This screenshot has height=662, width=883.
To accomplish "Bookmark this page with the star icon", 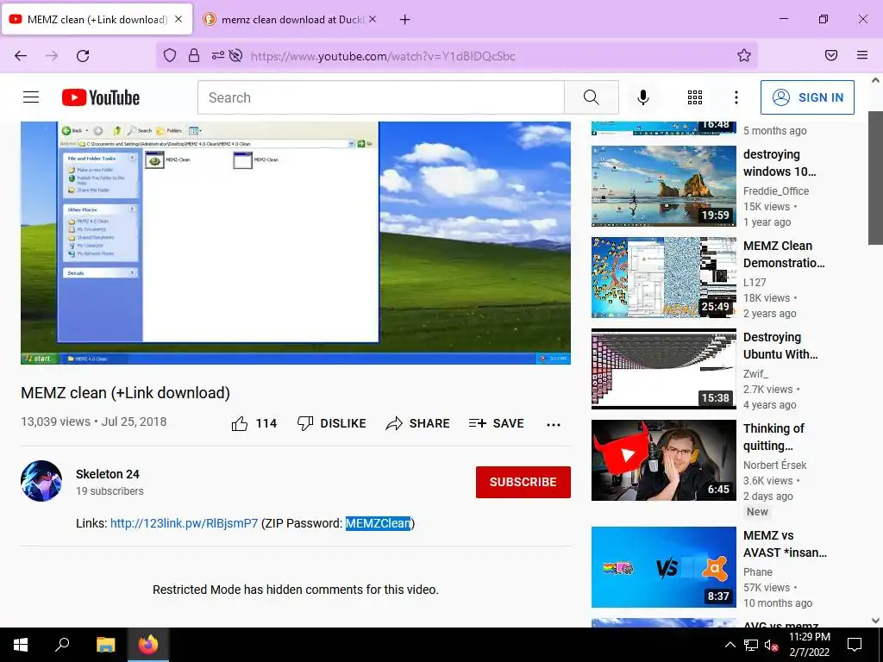I will 744,55.
